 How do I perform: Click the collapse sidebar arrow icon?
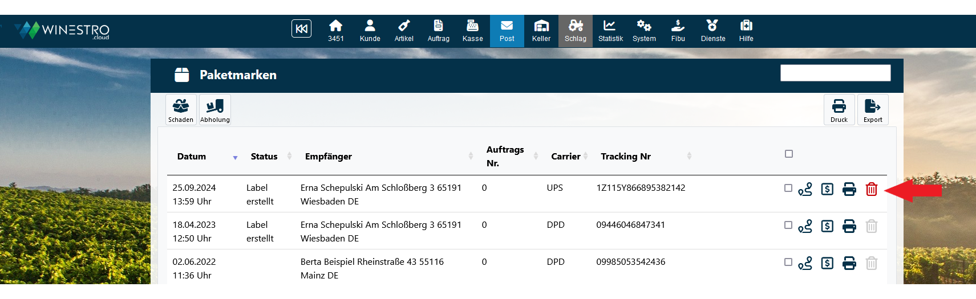[x=301, y=28]
